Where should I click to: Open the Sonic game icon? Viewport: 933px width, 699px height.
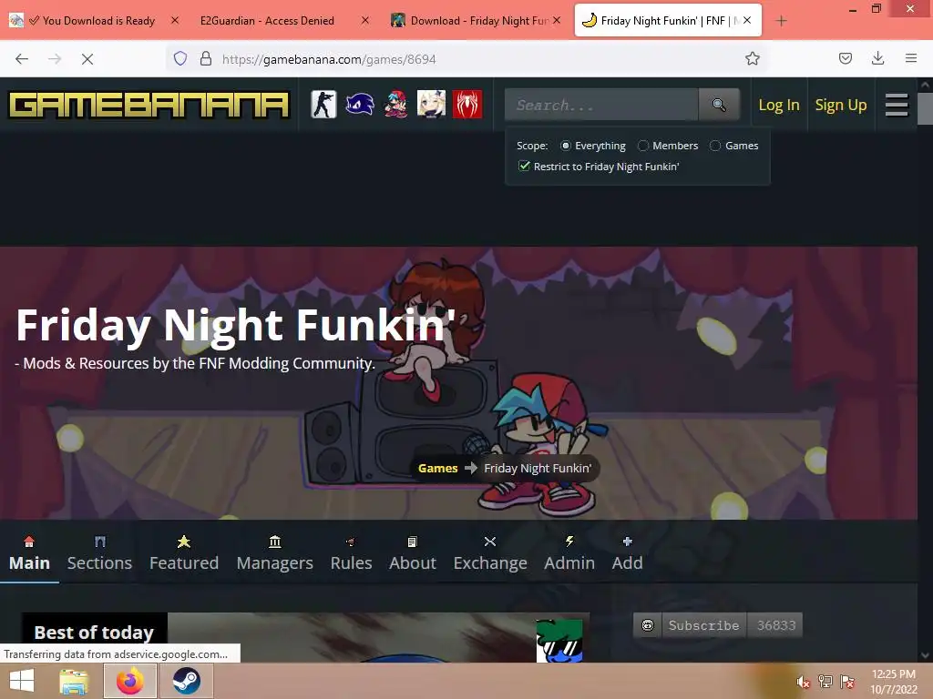tap(359, 105)
